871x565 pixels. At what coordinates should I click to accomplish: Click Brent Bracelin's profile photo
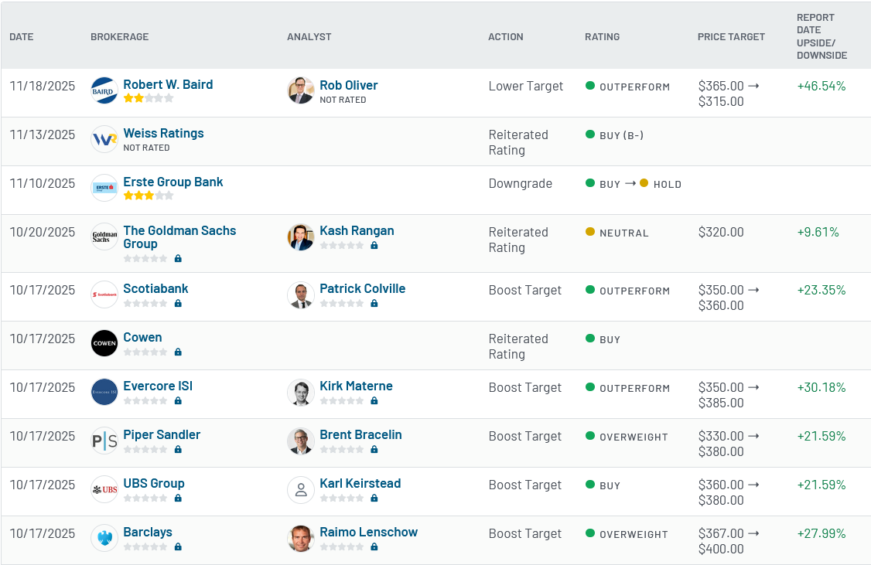[300, 441]
